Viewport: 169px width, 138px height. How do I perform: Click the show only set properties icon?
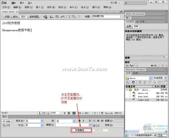136,65
